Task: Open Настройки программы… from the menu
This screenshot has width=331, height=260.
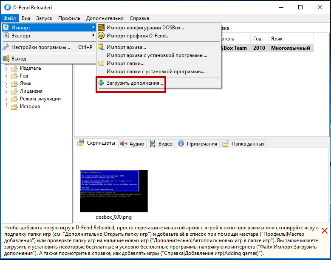Action: tap(49, 47)
